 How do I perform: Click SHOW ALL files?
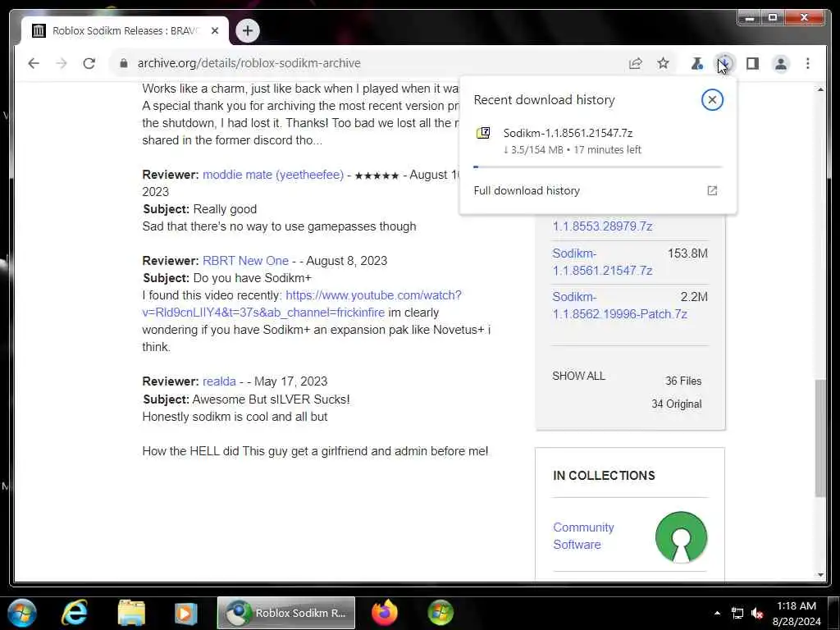pos(578,376)
